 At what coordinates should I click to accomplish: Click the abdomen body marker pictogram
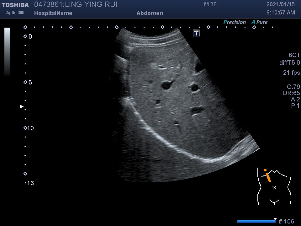pyautogui.click(x=274, y=186)
